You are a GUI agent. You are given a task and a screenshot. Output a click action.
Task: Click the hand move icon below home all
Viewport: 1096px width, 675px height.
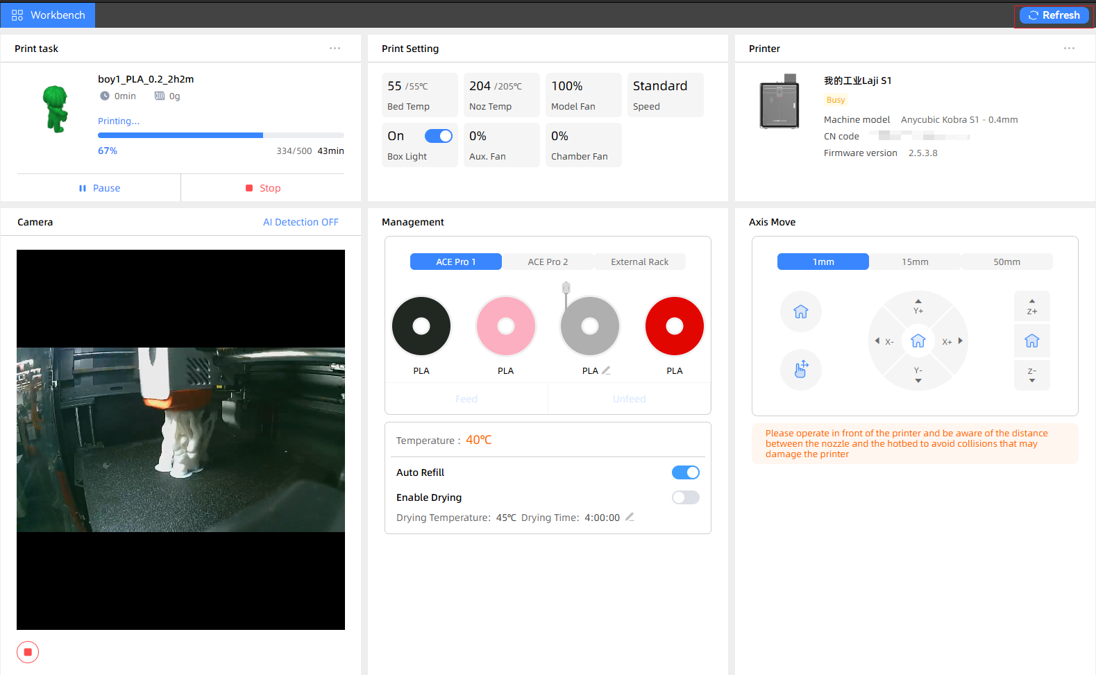click(x=801, y=369)
